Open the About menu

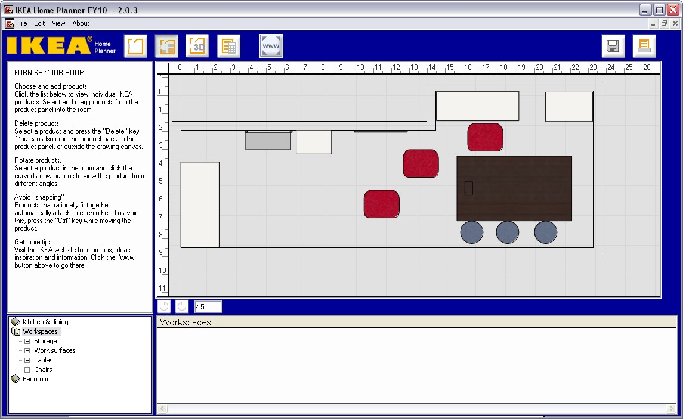[x=81, y=23]
